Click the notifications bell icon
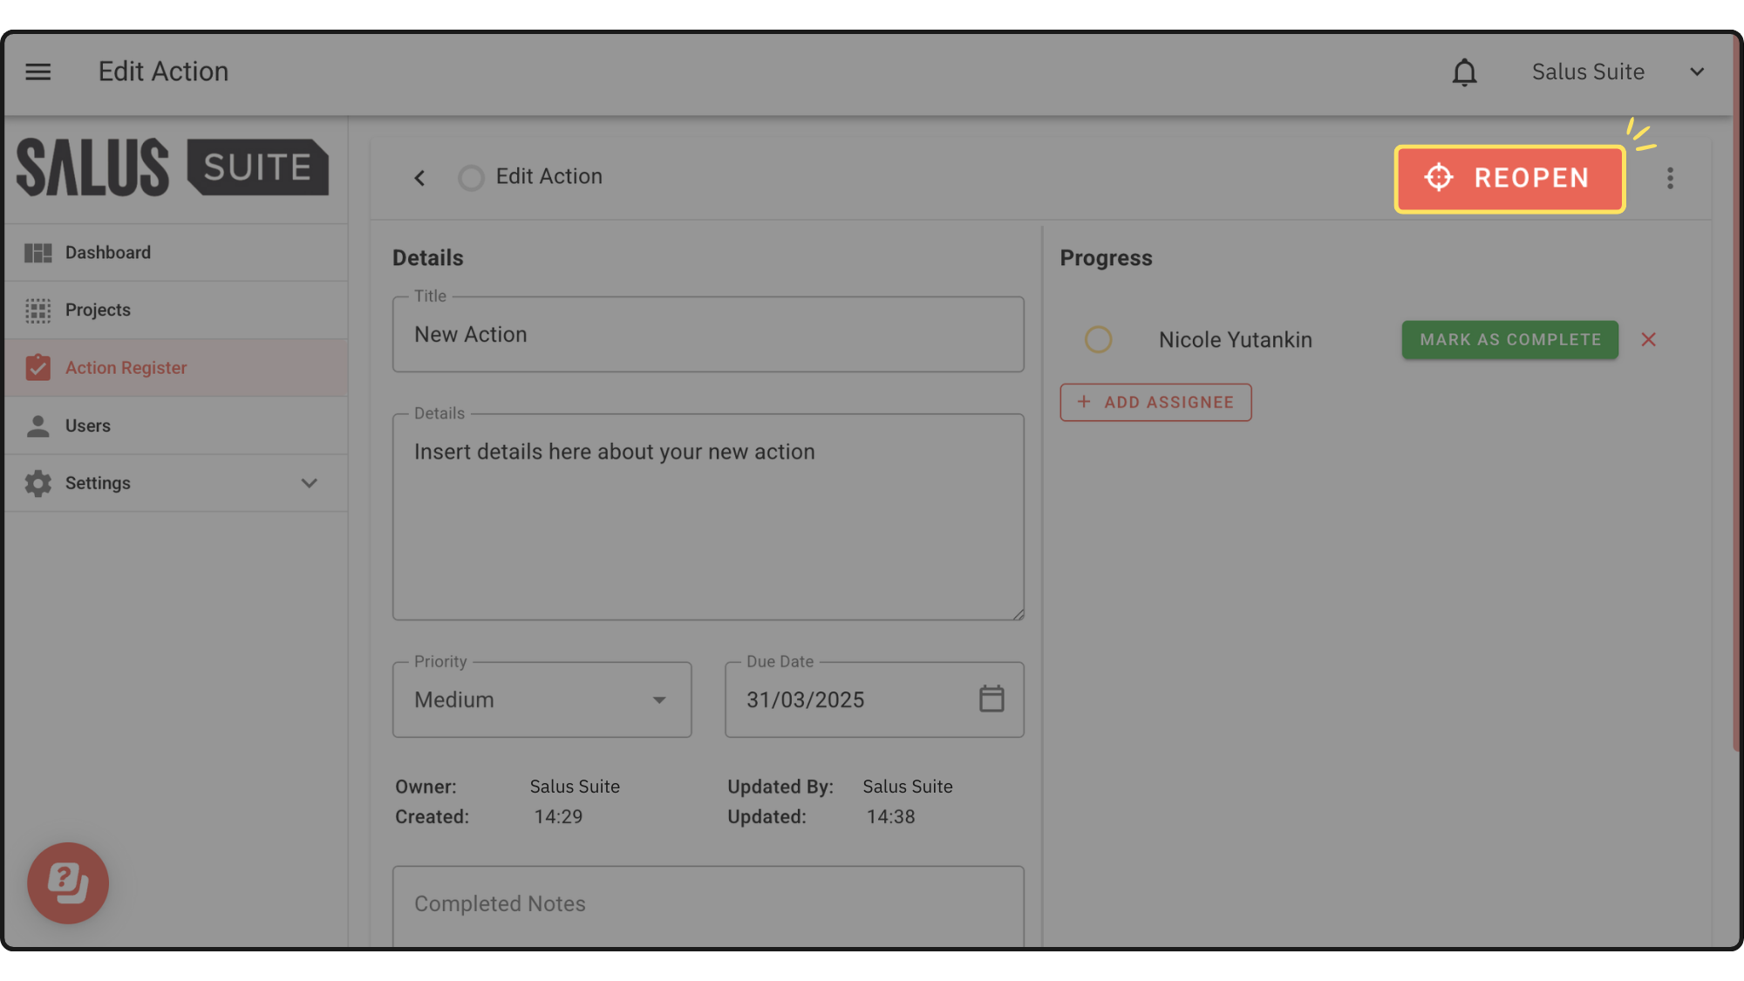The image size is (1744, 981). point(1464,72)
